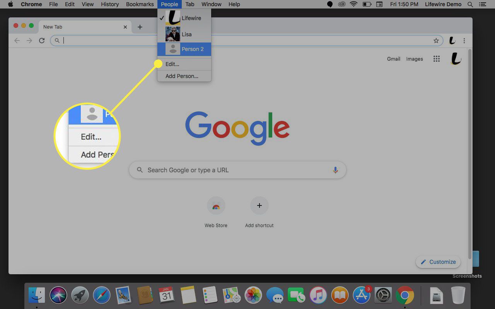Open the Images link
The width and height of the screenshot is (495, 309).
(x=415, y=59)
